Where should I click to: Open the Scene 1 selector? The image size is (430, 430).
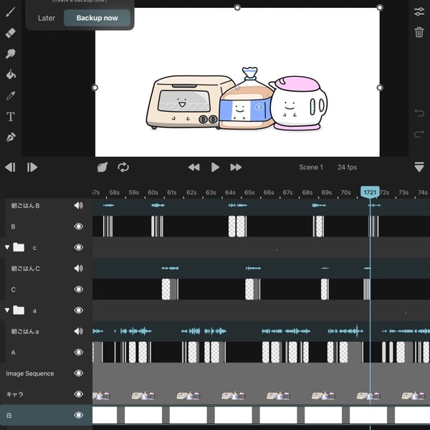tap(311, 167)
